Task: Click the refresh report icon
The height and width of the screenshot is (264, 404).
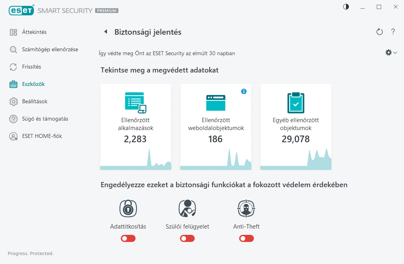Action: click(380, 32)
